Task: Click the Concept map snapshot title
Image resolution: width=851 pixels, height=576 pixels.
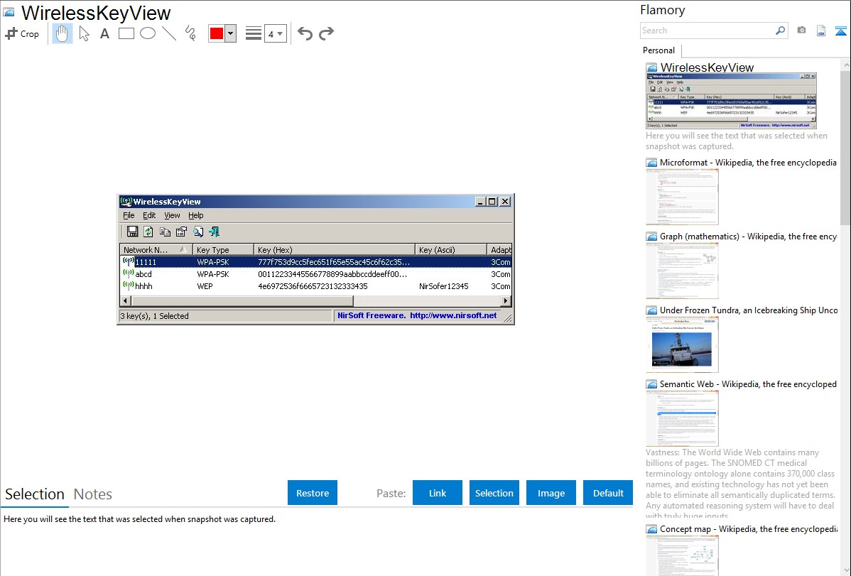Action: coord(748,528)
